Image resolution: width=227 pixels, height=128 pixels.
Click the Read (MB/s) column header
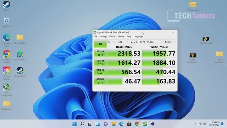(124, 47)
